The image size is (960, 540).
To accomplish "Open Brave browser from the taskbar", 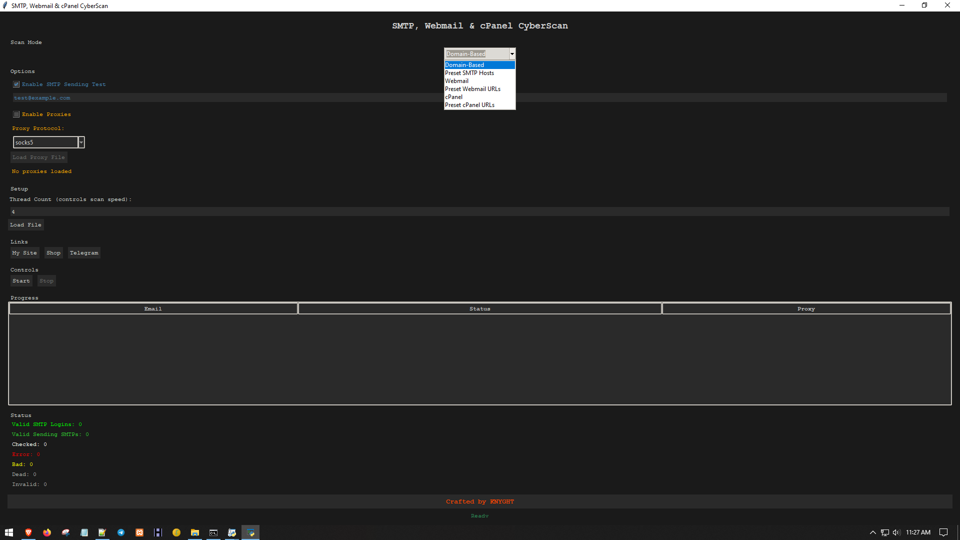I will coord(28,532).
